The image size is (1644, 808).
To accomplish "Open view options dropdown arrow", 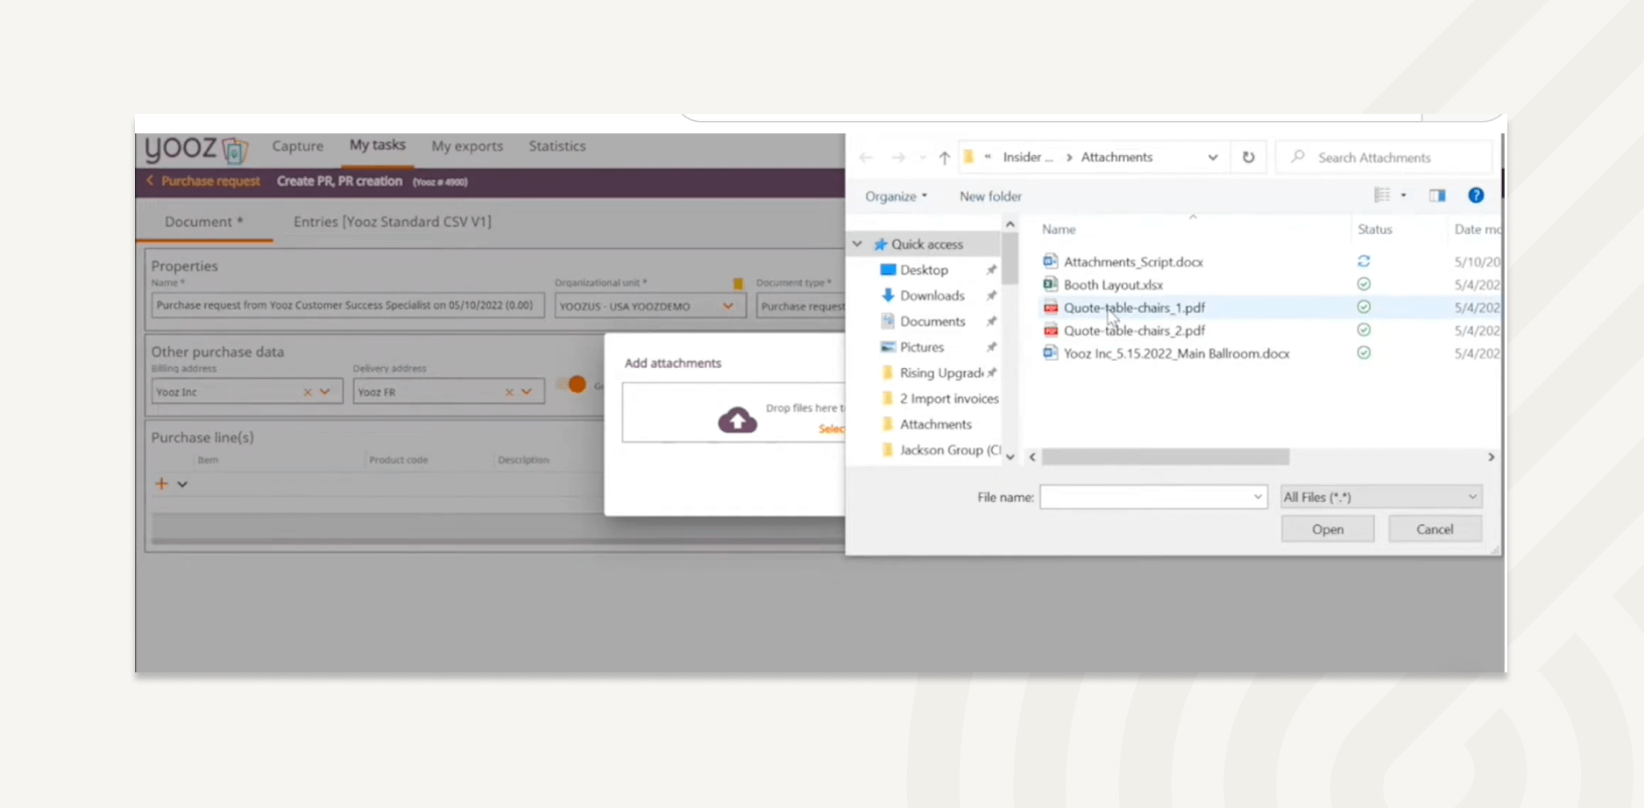I will tap(1404, 195).
